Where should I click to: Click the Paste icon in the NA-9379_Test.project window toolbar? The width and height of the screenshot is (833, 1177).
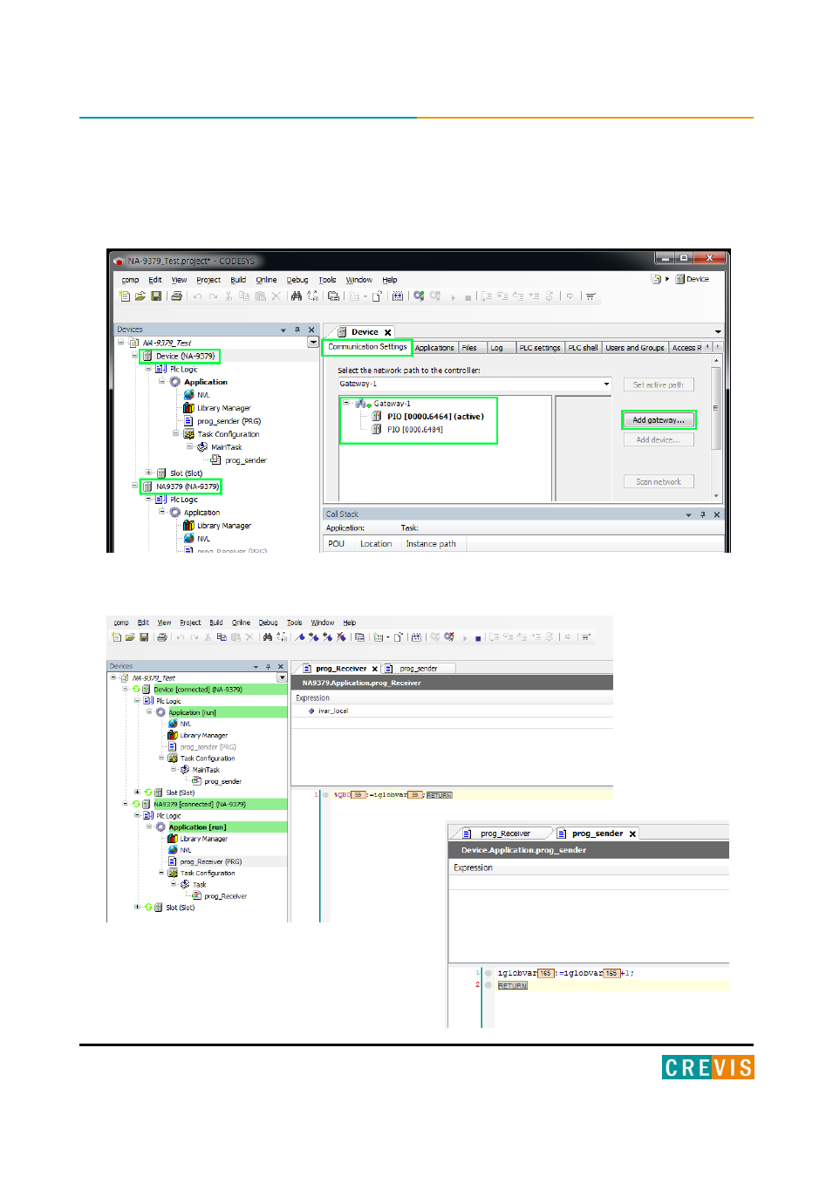click(260, 296)
